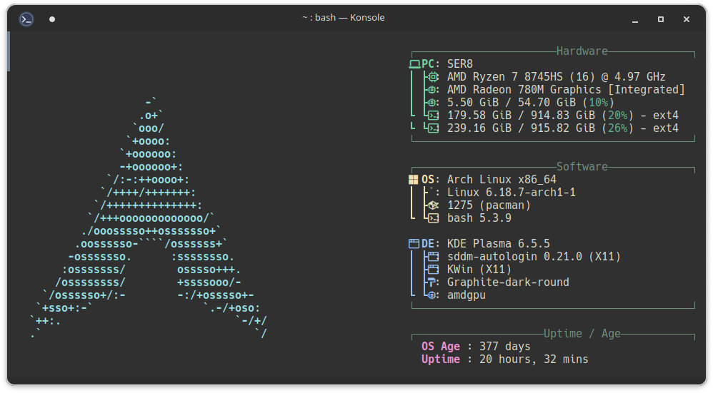This screenshot has height=393, width=713.
Task: Minimize the Konsole window
Action: [635, 19]
